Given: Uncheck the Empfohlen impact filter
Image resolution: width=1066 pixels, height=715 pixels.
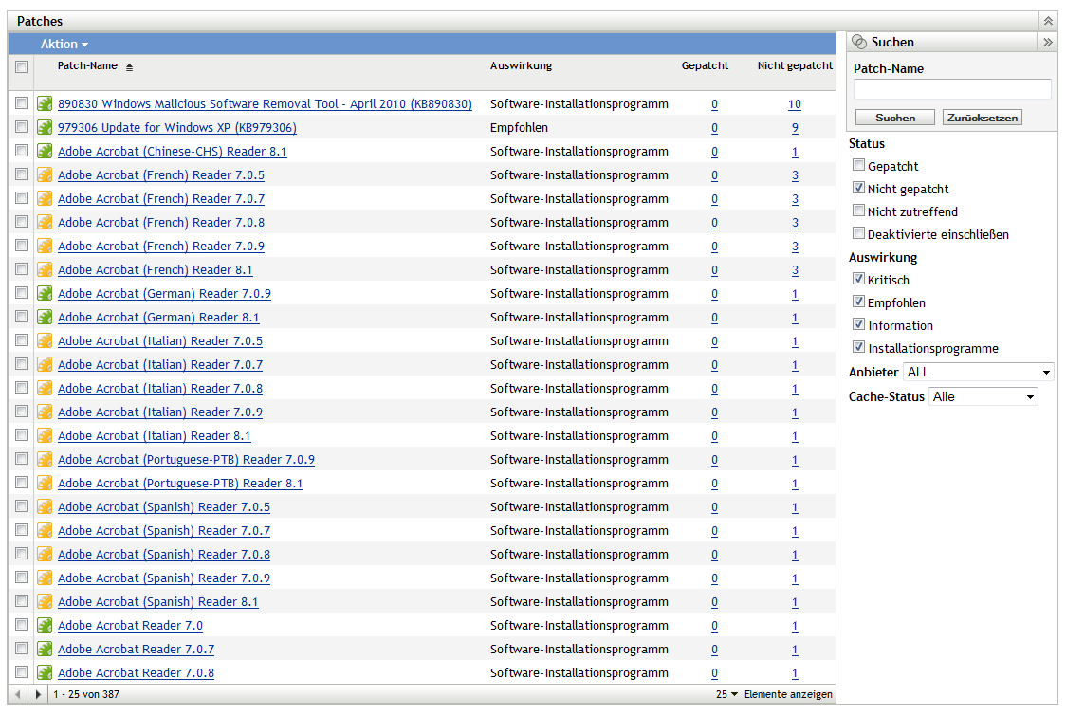Looking at the screenshot, I should [x=858, y=302].
